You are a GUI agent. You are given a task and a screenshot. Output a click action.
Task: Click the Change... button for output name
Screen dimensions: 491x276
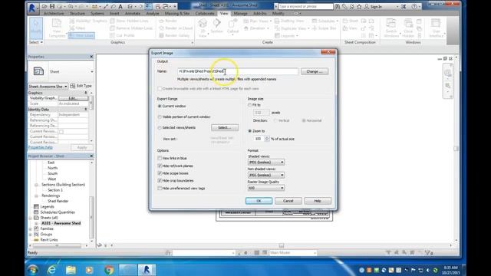[315, 71]
